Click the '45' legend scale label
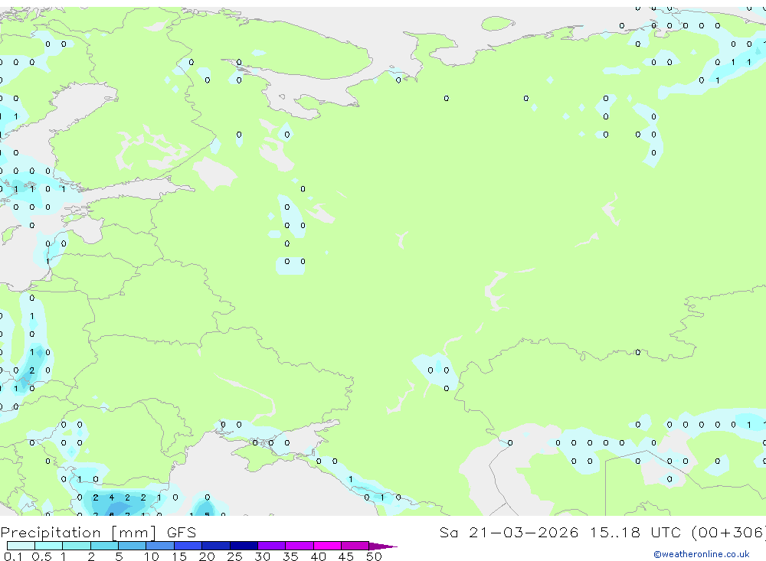Viewport: 766px width, 561px height. [x=346, y=556]
